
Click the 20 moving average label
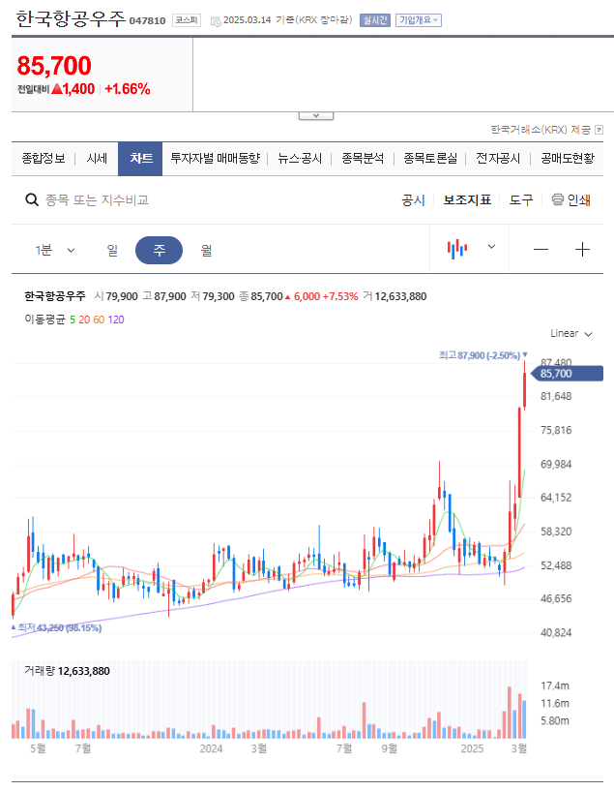pyautogui.click(x=84, y=319)
